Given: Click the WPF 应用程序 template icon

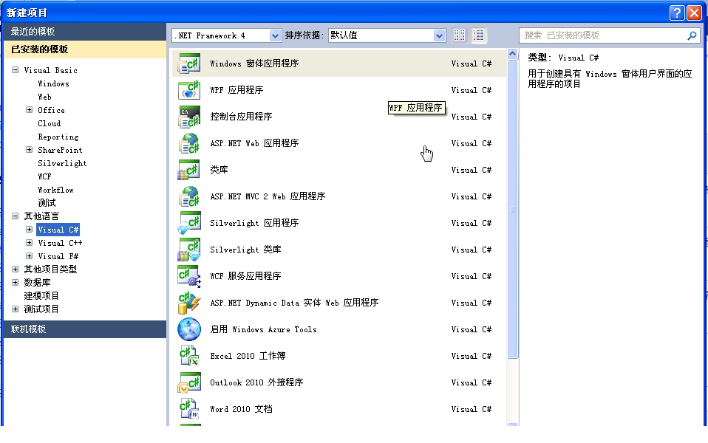Looking at the screenshot, I should point(188,90).
